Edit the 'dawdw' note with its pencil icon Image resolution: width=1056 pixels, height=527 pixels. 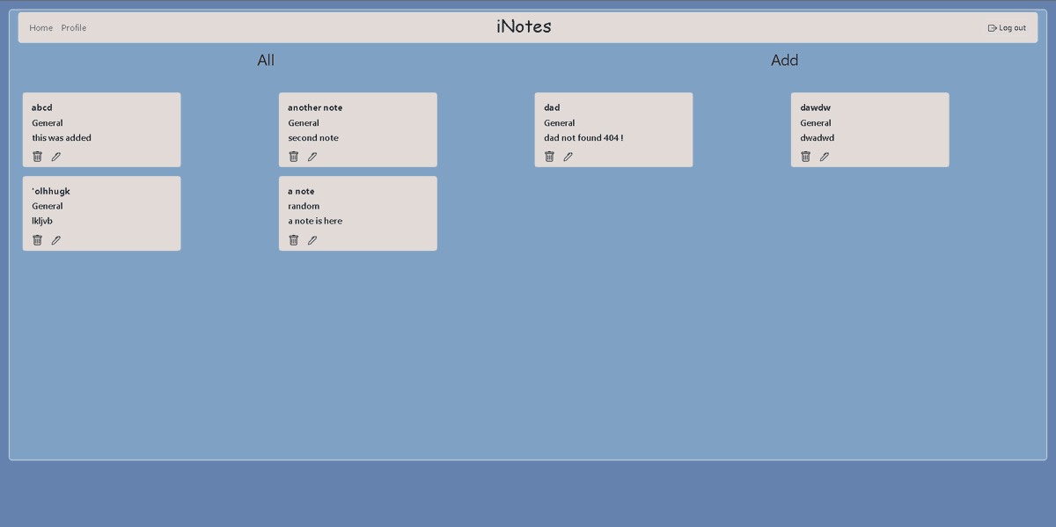[x=825, y=157]
